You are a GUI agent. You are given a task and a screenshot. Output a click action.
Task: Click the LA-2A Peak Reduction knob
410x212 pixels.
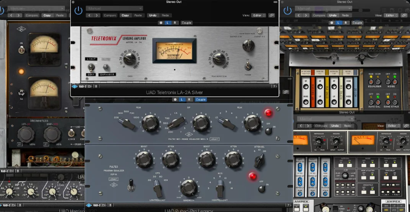pos(219,59)
